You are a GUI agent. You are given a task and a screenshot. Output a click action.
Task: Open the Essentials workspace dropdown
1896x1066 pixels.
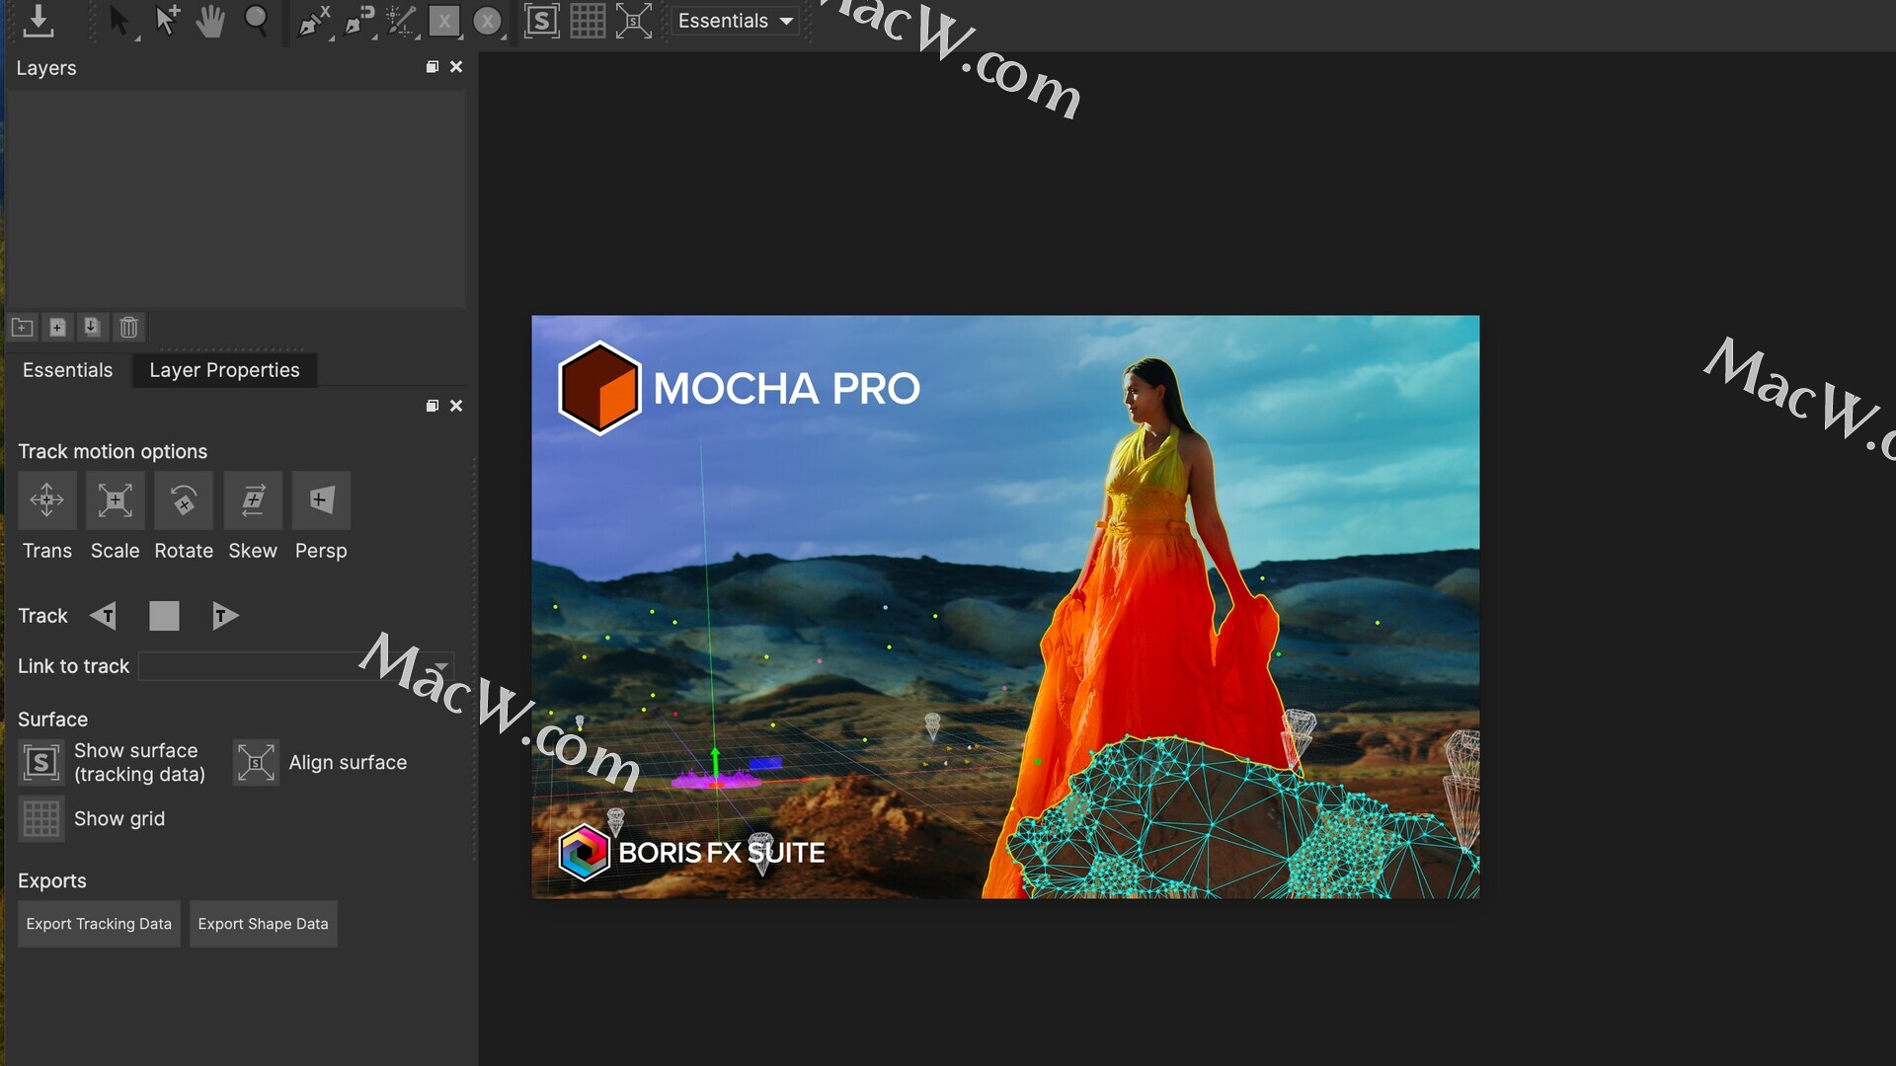tap(736, 21)
